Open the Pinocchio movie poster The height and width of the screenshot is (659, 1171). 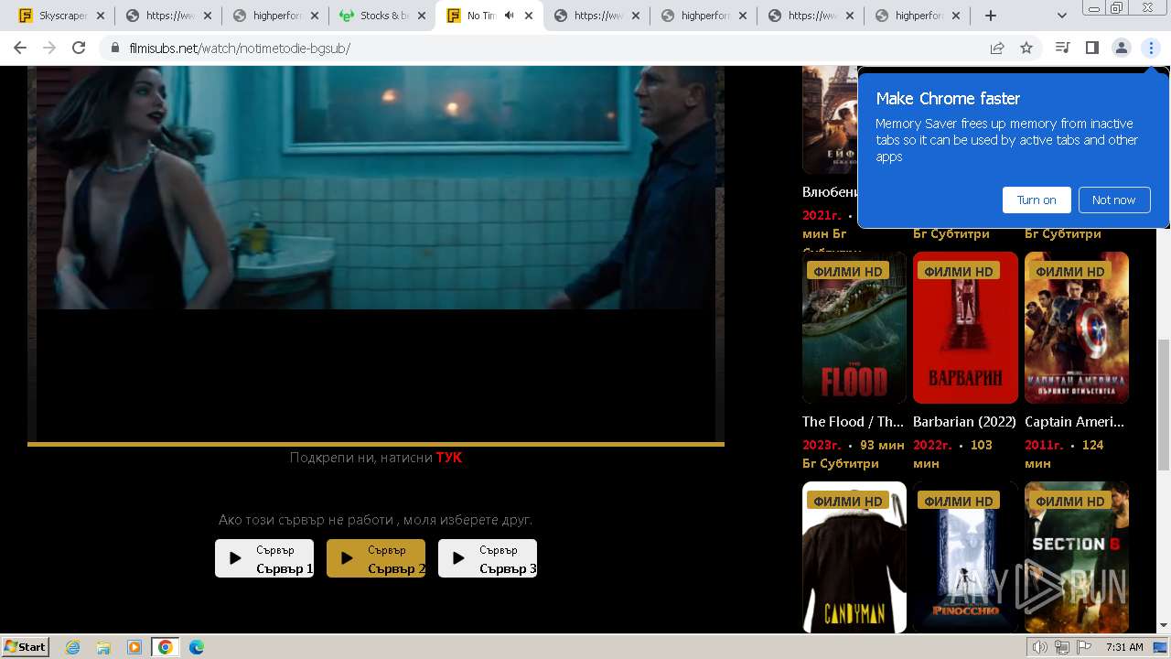965,556
